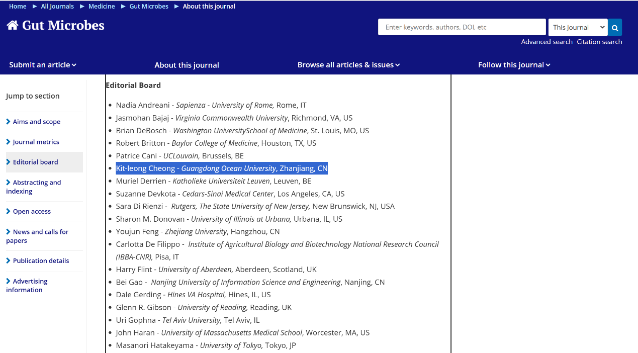Click the home icon beside Gut Microbes
The image size is (638, 353).
click(13, 25)
